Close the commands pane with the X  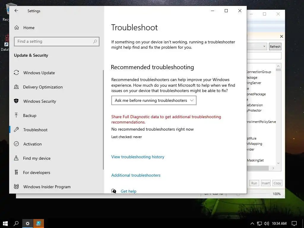(x=281, y=37)
